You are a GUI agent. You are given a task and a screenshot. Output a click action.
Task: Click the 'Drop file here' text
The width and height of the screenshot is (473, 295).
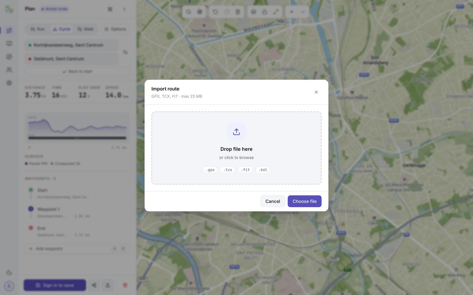236,149
